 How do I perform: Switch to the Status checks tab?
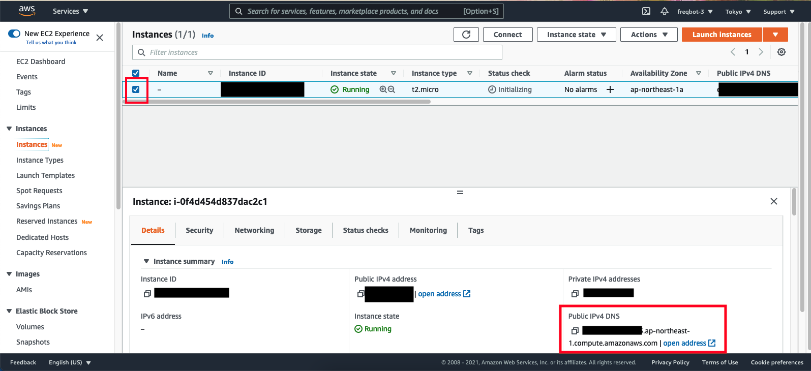pos(366,230)
